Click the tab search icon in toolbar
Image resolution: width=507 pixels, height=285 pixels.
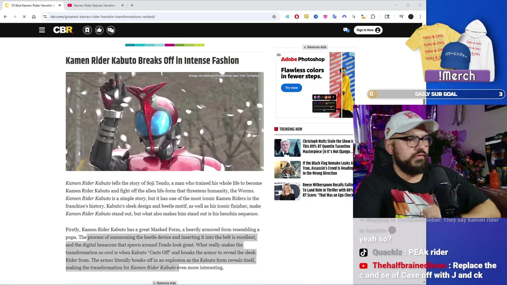pos(387,17)
